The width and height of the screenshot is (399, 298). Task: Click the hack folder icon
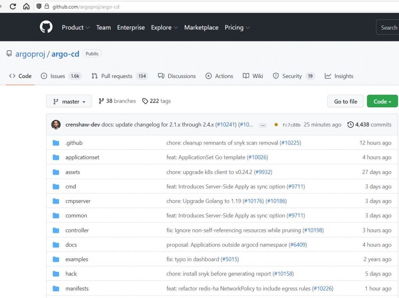click(56, 274)
